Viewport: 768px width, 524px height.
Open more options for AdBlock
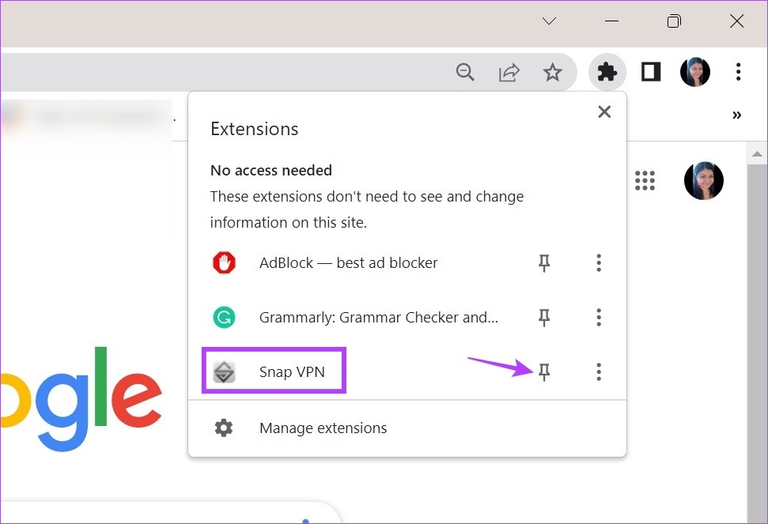click(599, 262)
